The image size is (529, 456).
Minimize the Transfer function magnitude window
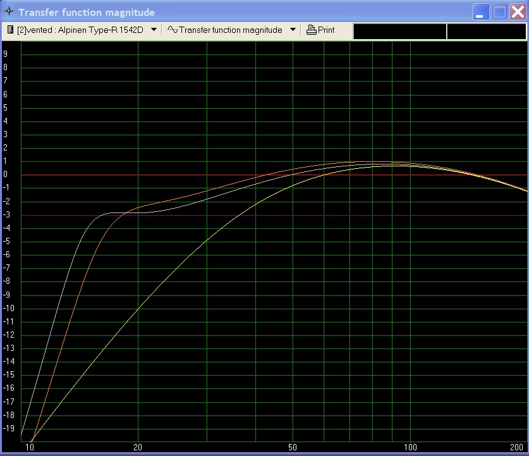pos(482,12)
